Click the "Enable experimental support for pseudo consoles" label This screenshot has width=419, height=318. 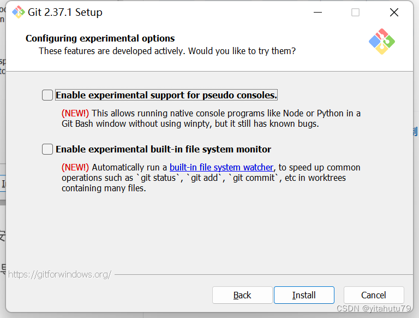(166, 95)
